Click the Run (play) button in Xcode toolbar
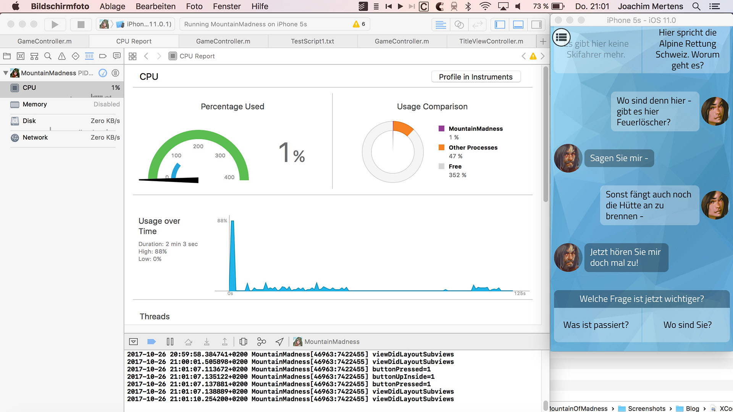The width and height of the screenshot is (733, 412). point(55,24)
